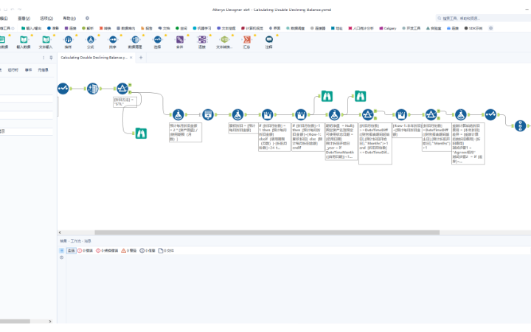Image resolution: width=531 pixels, height=332 pixels.
Task: Show all messages with the 全部 button
Action: (71, 251)
